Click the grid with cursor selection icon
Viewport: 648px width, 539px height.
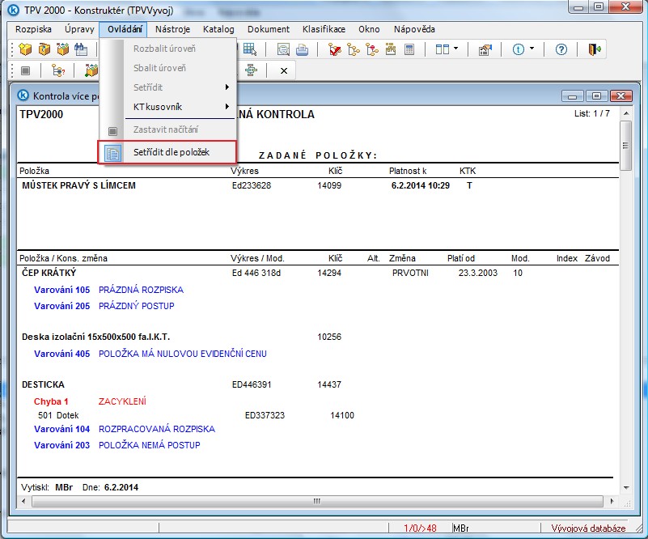[x=250, y=49]
